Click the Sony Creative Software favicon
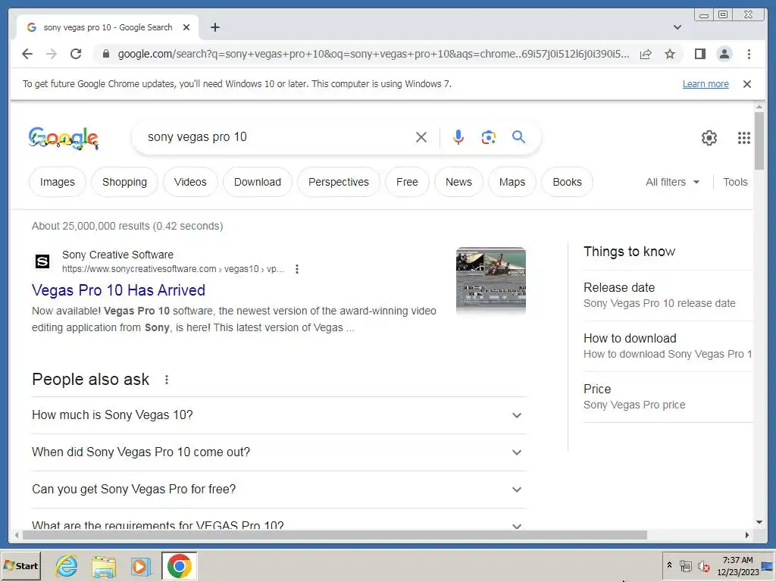 [x=42, y=261]
